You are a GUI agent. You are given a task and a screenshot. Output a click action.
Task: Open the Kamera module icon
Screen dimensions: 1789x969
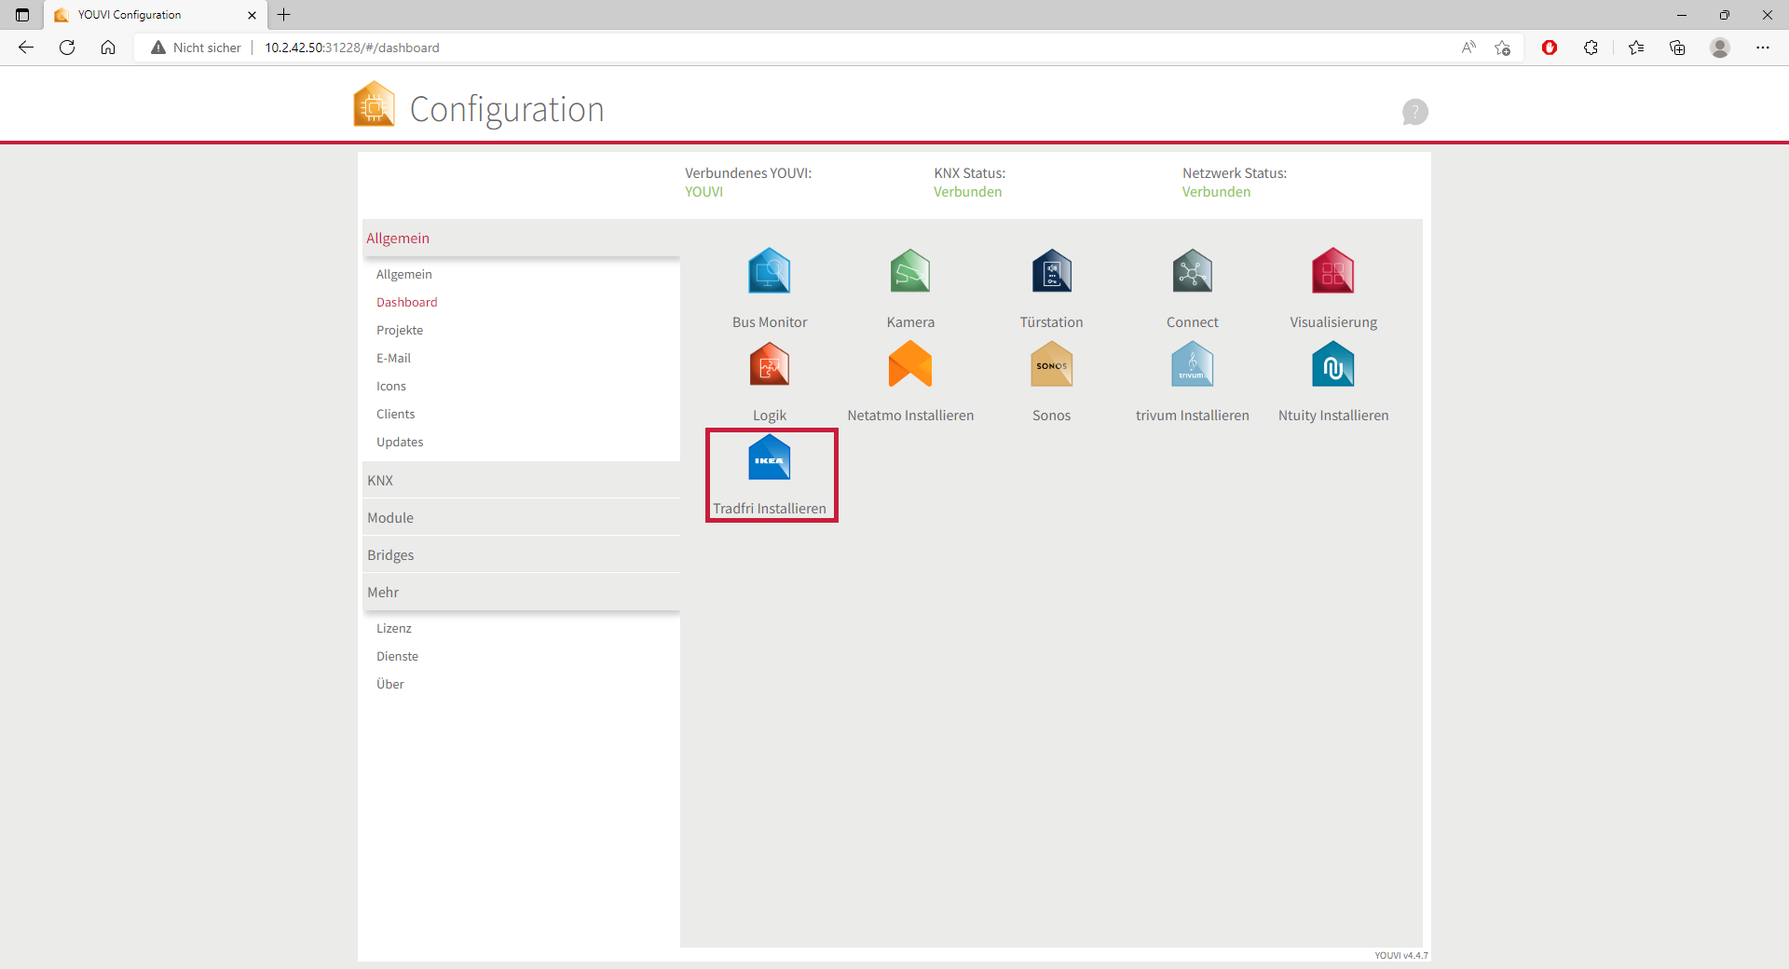click(909, 271)
